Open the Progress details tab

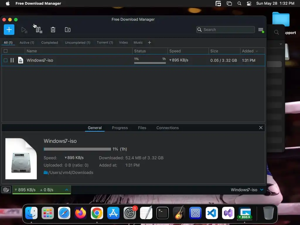coord(120,128)
